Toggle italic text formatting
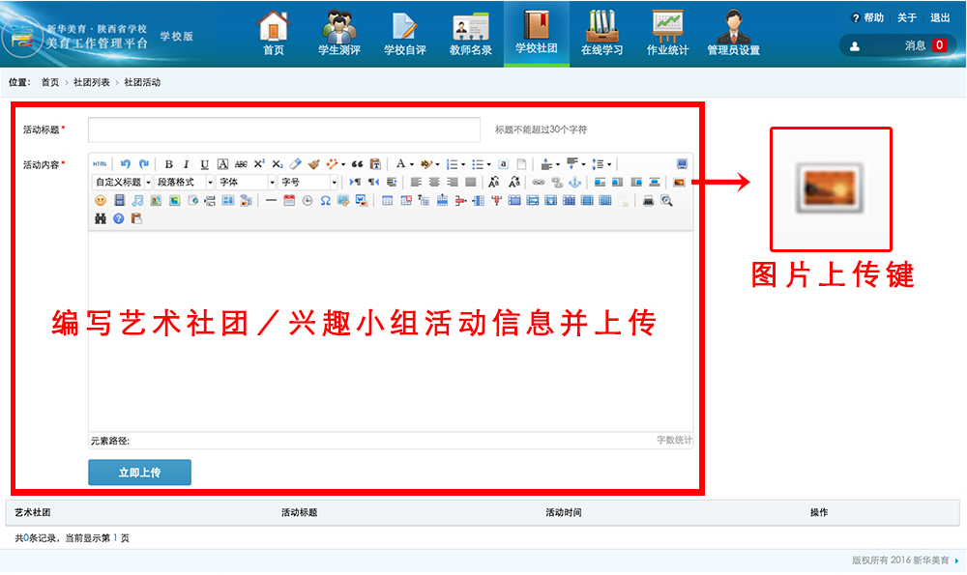The image size is (967, 575). tap(187, 164)
